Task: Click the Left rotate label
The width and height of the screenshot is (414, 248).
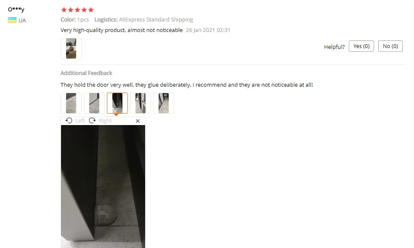Action: [80, 121]
